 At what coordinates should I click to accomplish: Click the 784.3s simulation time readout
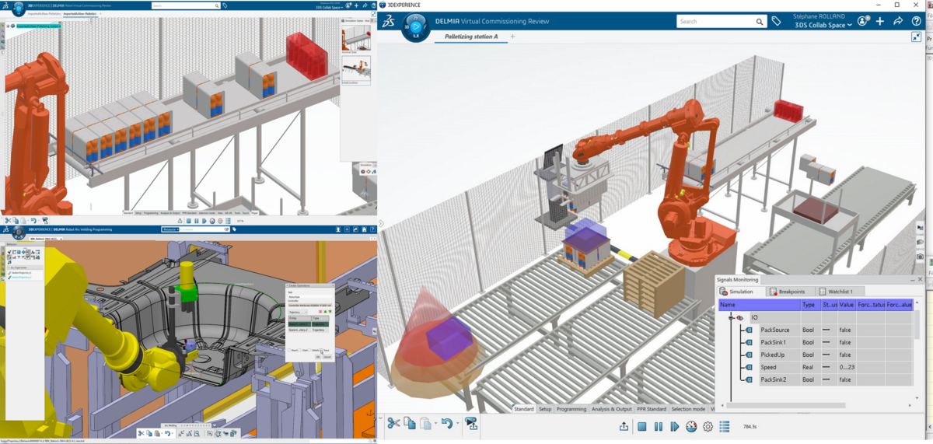pyautogui.click(x=750, y=427)
